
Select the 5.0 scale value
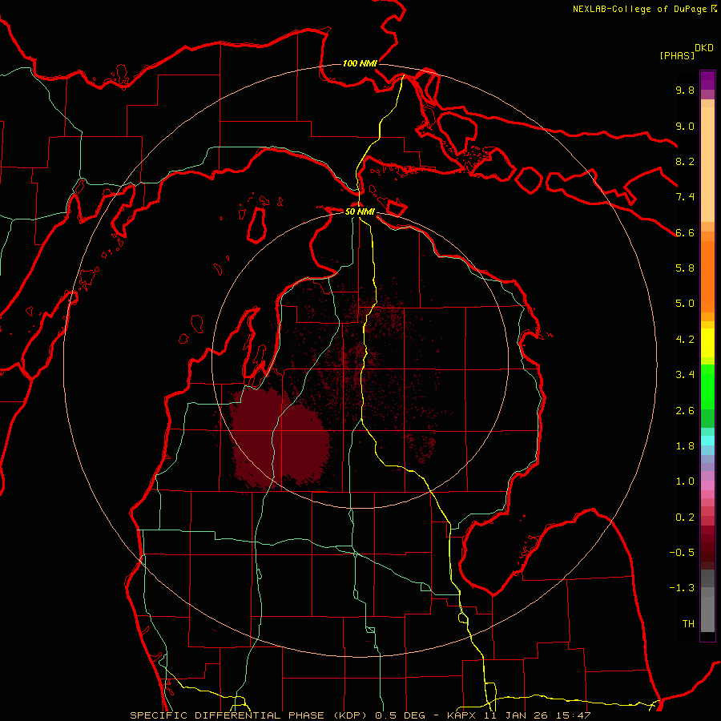point(685,304)
